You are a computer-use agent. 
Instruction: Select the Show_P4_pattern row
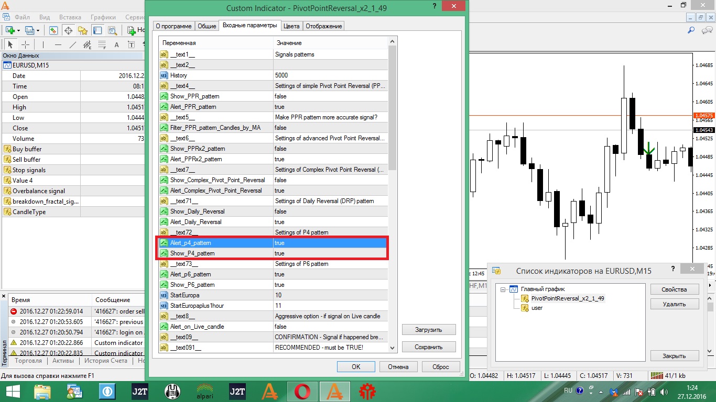click(273, 253)
